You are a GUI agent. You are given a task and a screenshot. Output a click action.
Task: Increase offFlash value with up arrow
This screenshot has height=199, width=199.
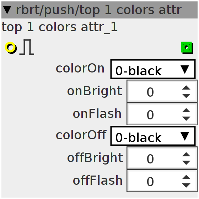coord(186,177)
